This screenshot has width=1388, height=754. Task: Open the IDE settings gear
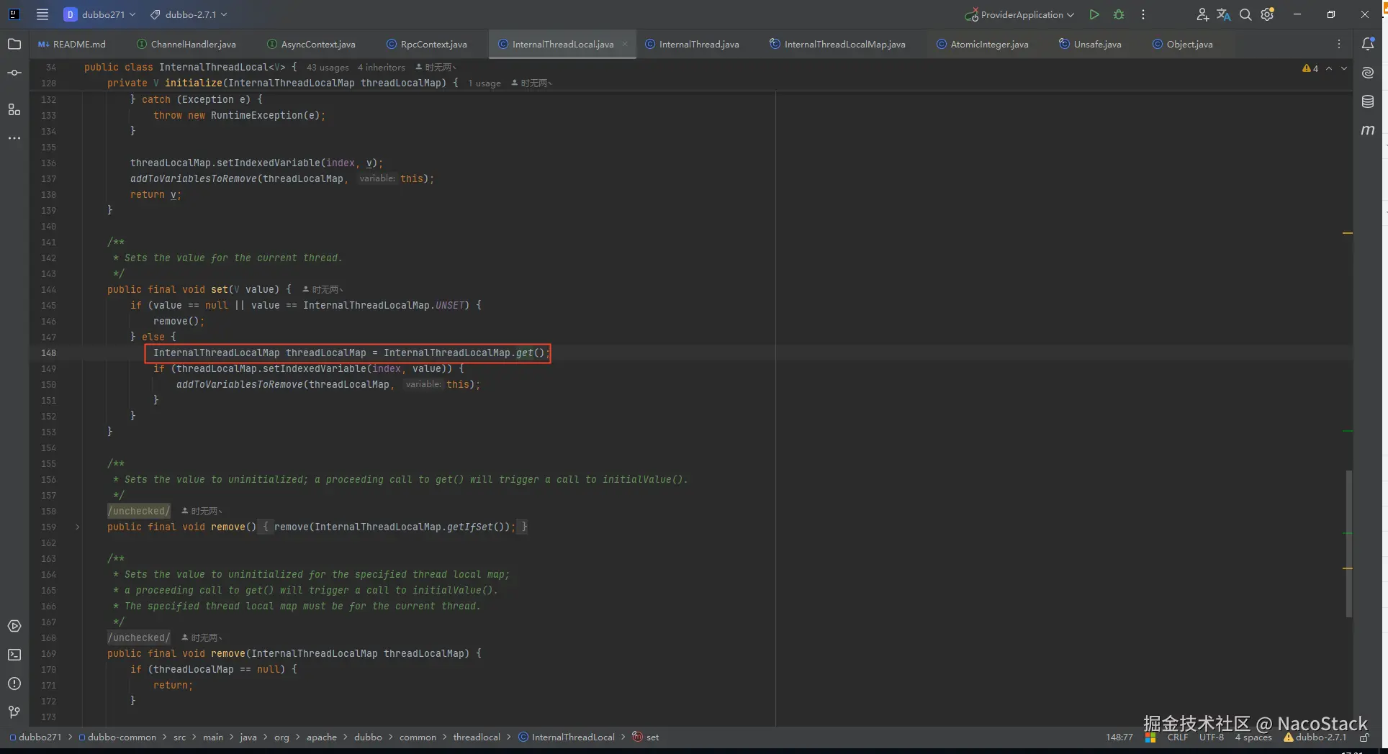pos(1268,14)
